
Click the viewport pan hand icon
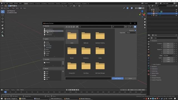(x=145, y=22)
